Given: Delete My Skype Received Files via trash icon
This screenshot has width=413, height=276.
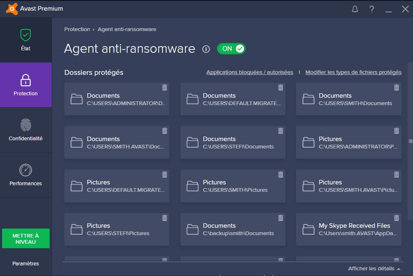Looking at the screenshot, I should click(396, 218).
